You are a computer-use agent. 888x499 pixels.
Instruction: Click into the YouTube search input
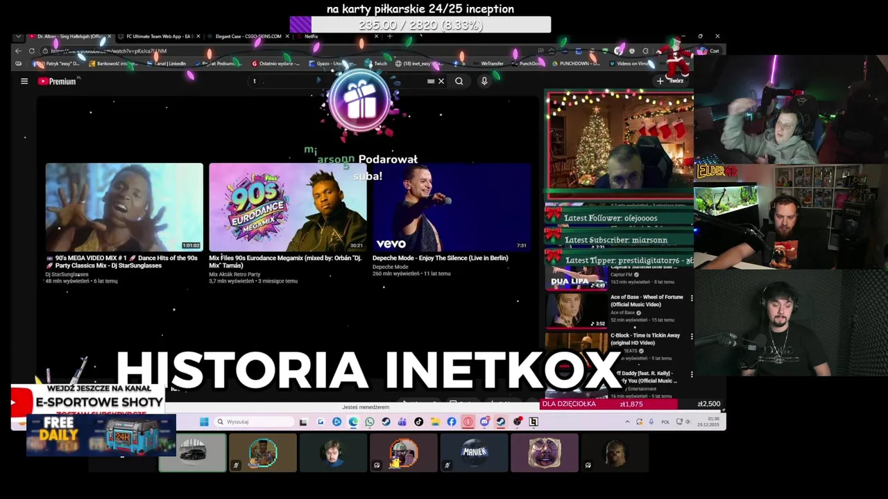pos(340,81)
